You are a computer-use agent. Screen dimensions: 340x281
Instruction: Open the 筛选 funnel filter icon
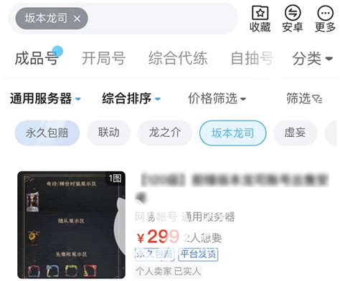[318, 99]
